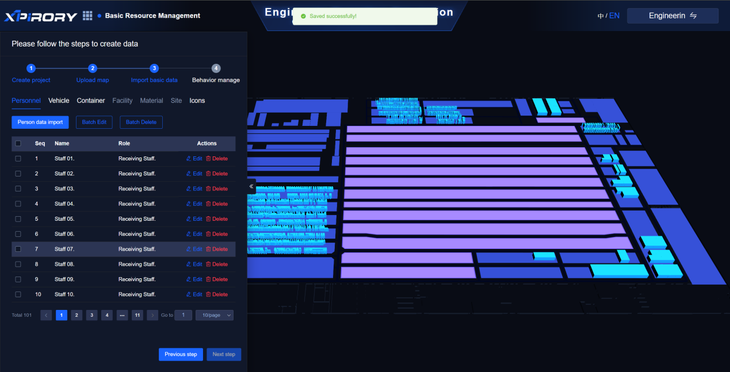
Task: Click the XPIRORY logo
Action: click(41, 16)
